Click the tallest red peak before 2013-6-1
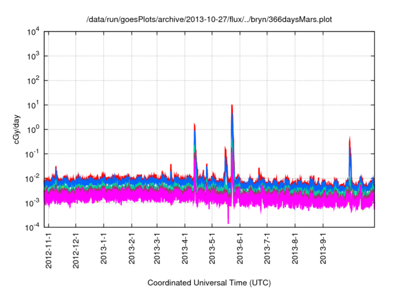Screen dimensions: 413x289 click(232, 105)
